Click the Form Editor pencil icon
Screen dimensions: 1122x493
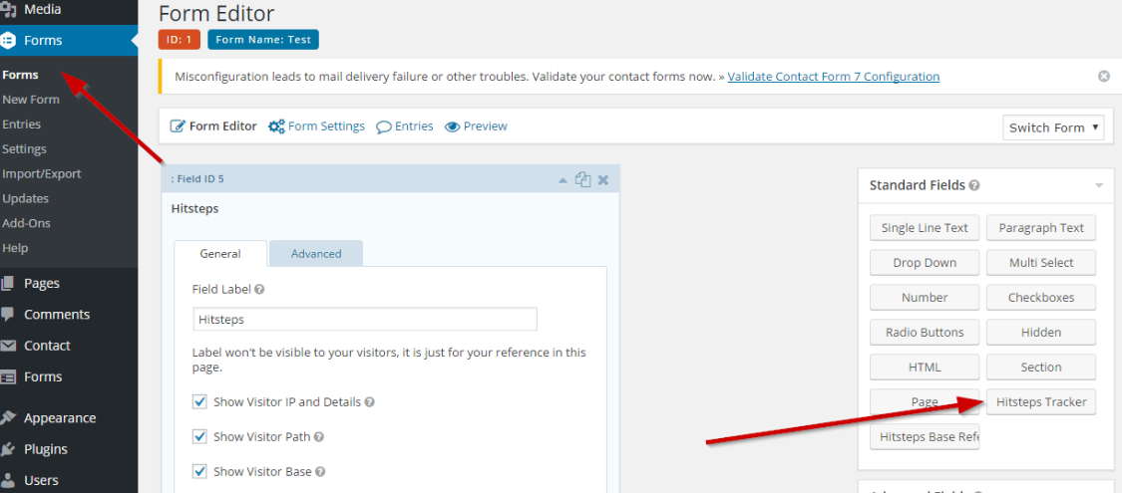coord(178,126)
